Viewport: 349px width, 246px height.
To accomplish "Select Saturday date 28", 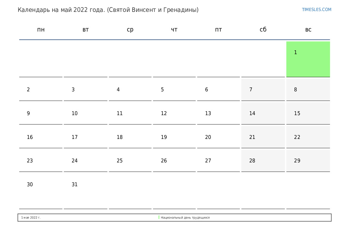I will click(x=263, y=161).
